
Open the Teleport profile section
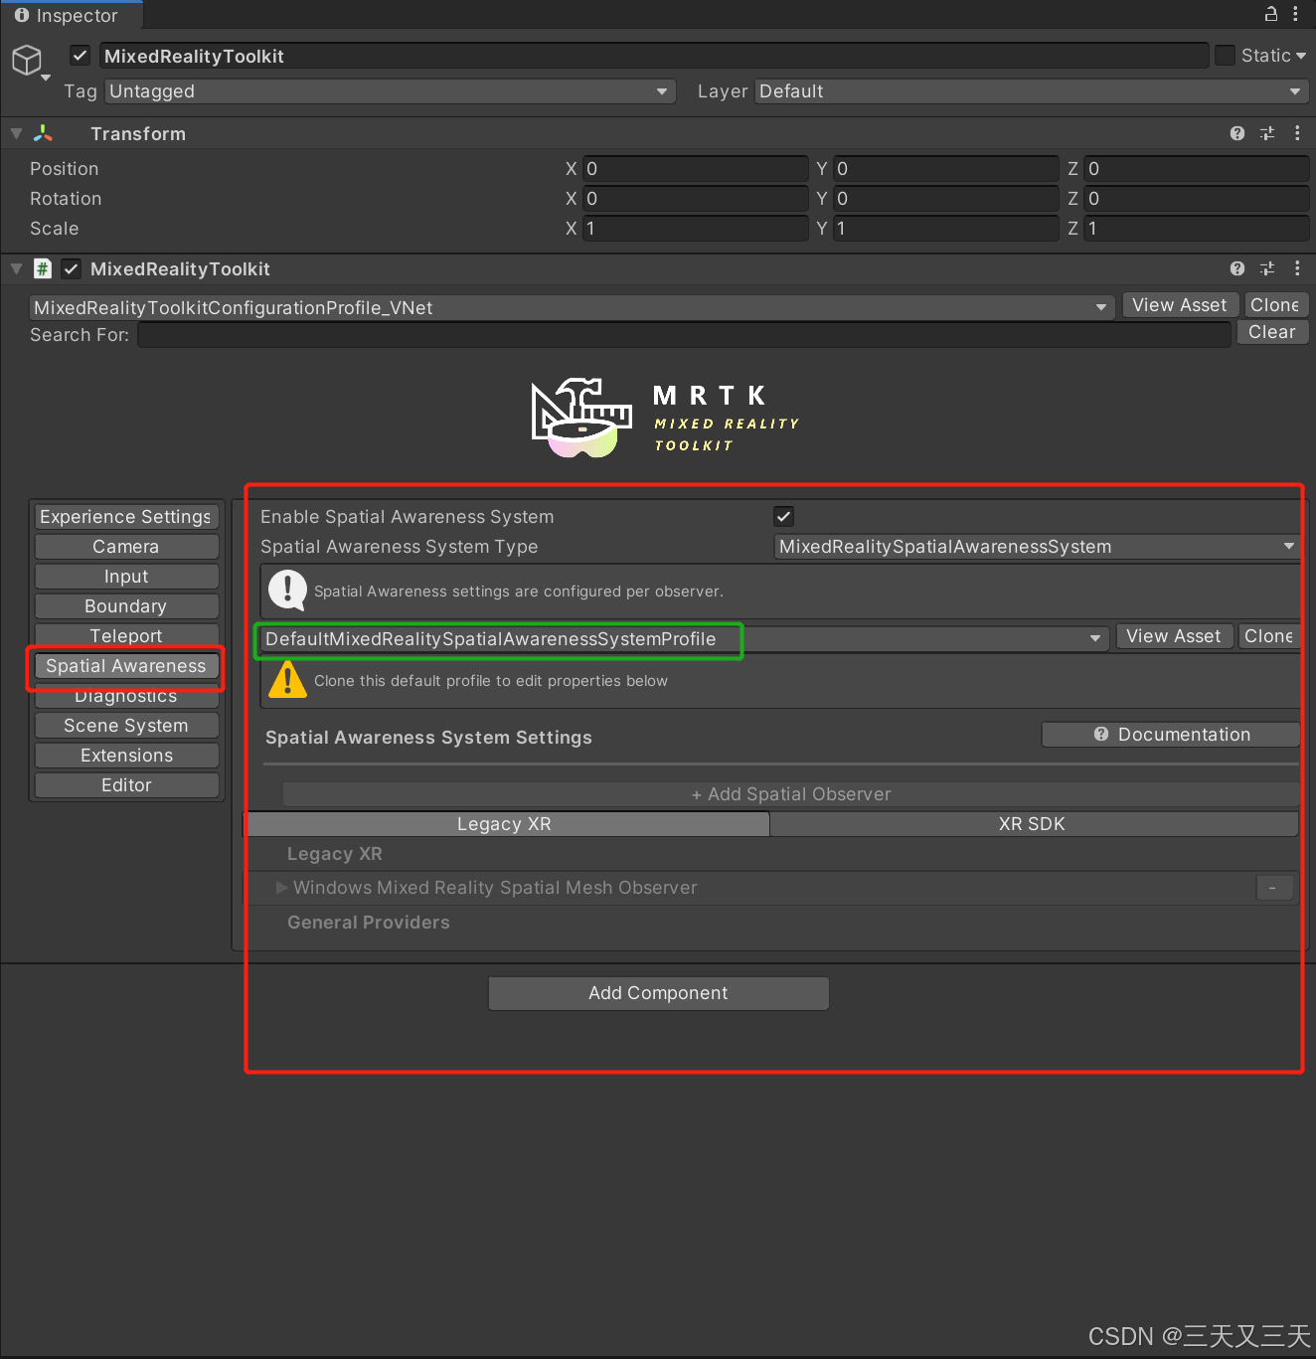tap(126, 636)
